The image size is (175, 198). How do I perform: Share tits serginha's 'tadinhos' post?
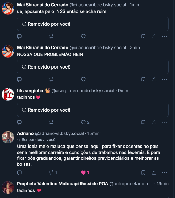(x=154, y=122)
